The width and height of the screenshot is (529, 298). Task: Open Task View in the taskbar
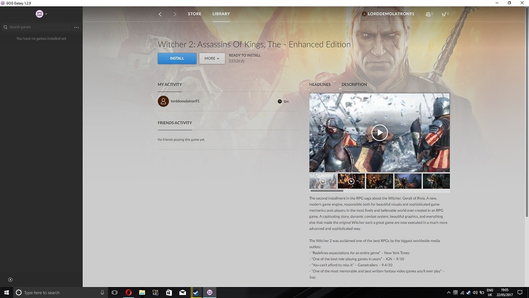[x=115, y=293]
